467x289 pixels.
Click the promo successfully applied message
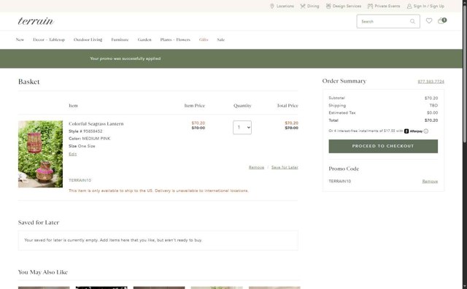[125, 58]
